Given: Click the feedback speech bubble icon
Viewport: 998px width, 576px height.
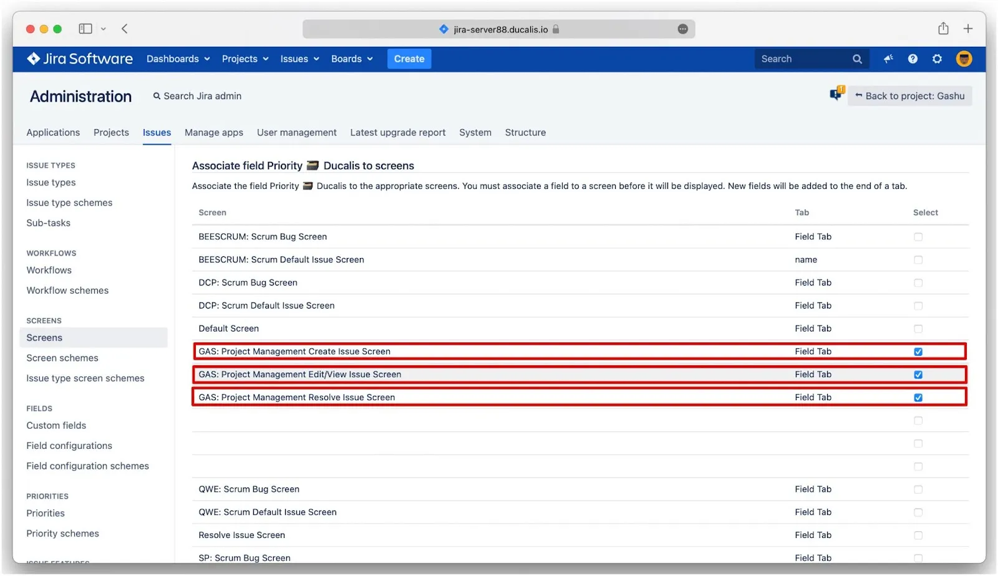Looking at the screenshot, I should pyautogui.click(x=836, y=94).
